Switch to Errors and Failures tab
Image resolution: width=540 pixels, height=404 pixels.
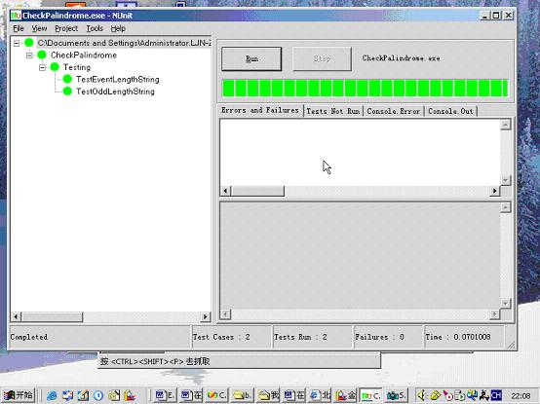coord(260,110)
